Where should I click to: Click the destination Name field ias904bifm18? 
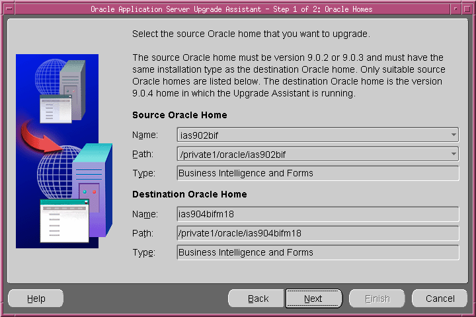pos(318,214)
